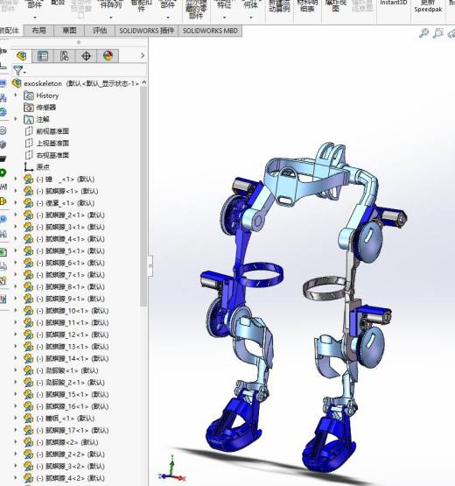Open the DisplayManager color ball tab

(x=108, y=56)
